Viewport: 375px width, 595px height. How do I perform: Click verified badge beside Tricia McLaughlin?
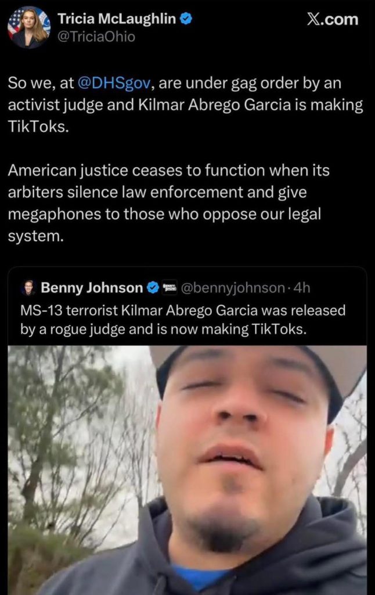(x=185, y=19)
